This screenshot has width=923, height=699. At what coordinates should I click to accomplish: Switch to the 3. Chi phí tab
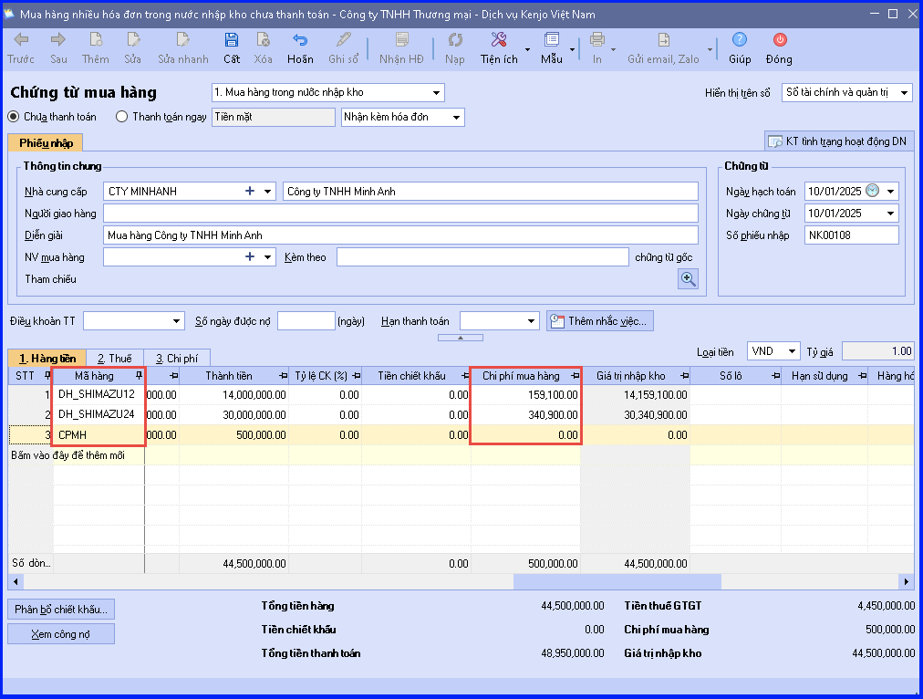[x=177, y=358]
